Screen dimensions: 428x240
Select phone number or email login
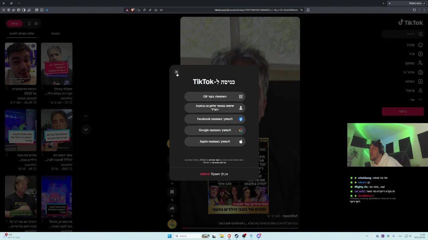point(215,108)
